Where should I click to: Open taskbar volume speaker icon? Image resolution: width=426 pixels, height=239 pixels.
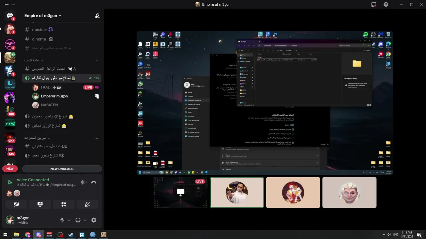tap(389, 235)
